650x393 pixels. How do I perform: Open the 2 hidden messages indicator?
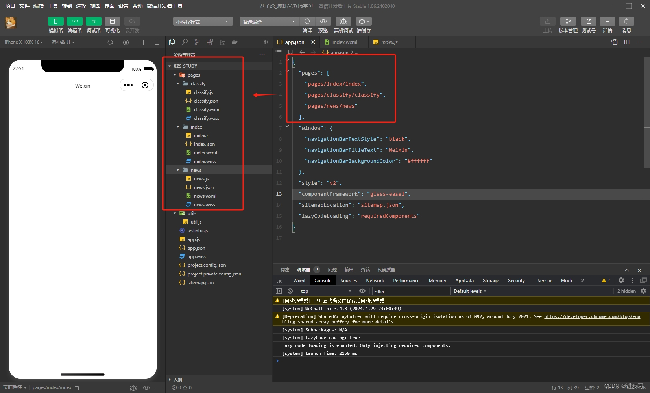click(x=626, y=291)
